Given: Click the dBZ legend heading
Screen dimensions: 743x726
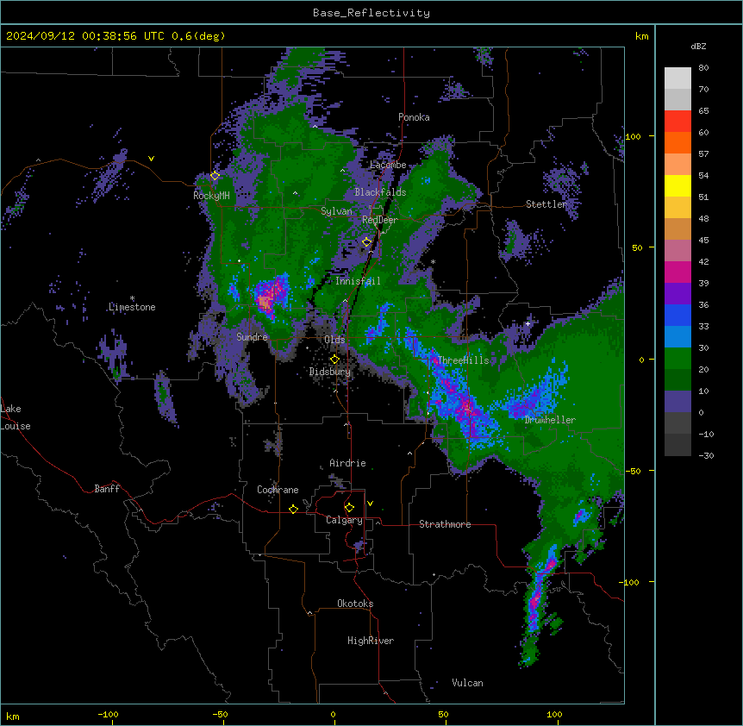Looking at the screenshot, I should pos(698,47).
